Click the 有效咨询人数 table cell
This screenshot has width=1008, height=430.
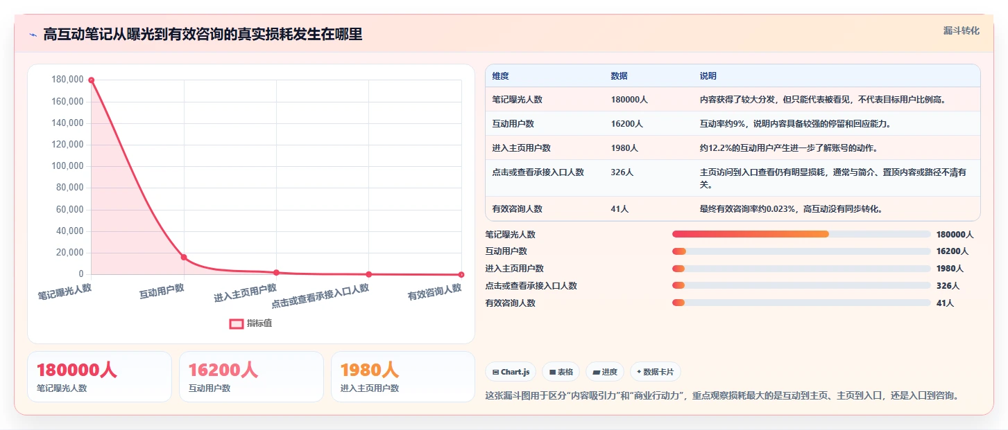pyautogui.click(x=517, y=209)
